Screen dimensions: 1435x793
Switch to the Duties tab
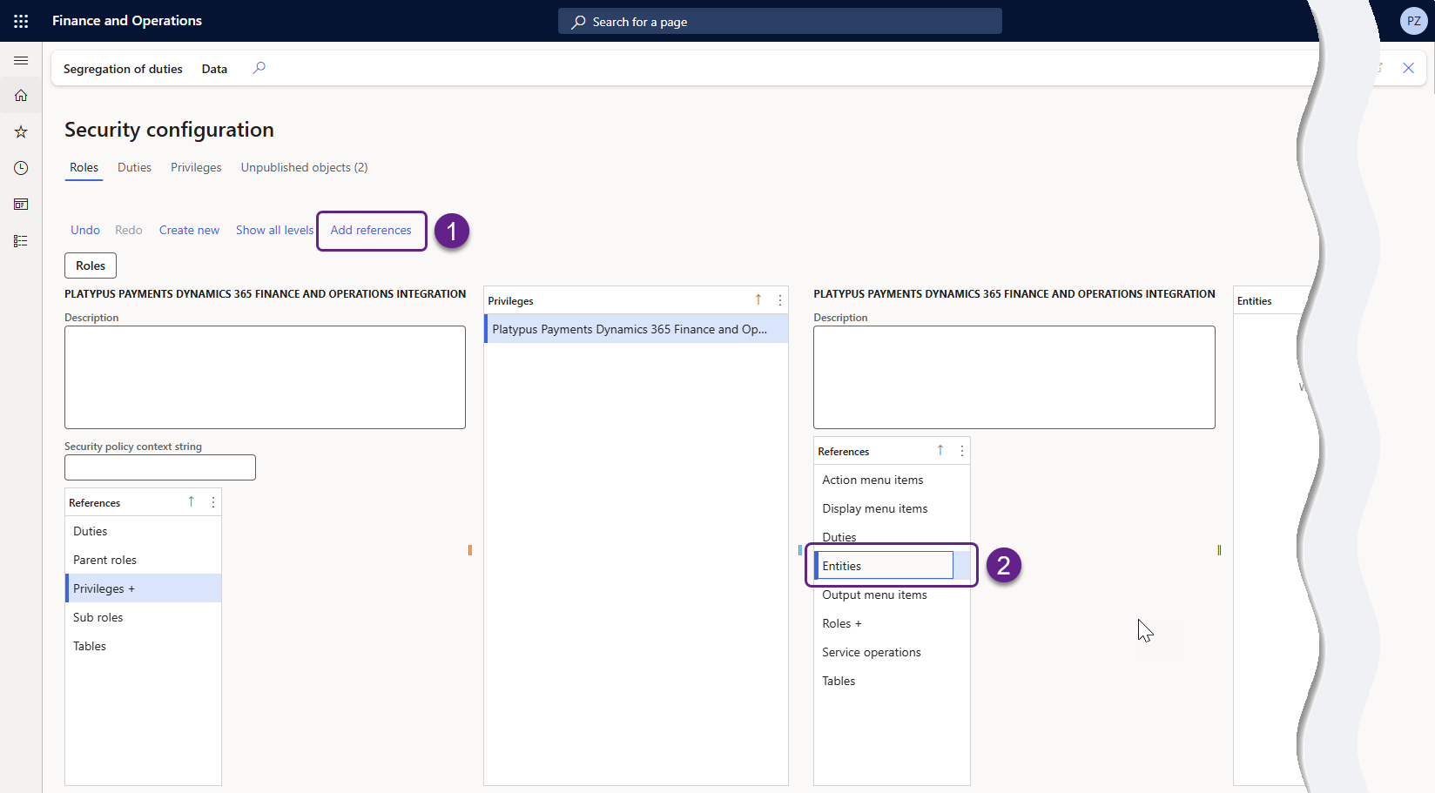pos(134,167)
